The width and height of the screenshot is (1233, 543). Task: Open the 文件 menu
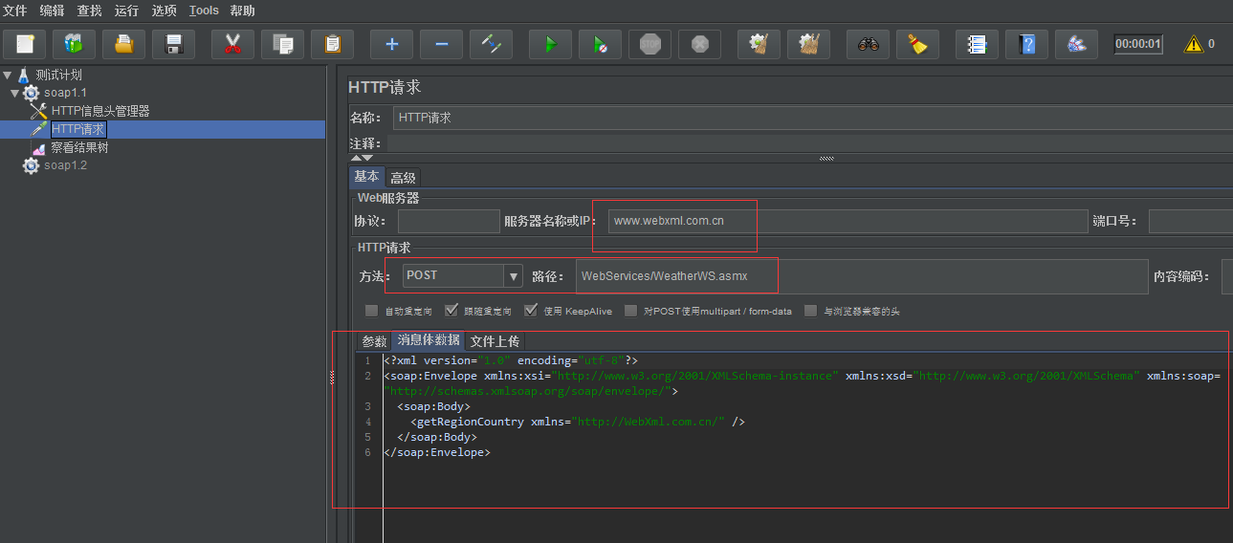[x=14, y=11]
